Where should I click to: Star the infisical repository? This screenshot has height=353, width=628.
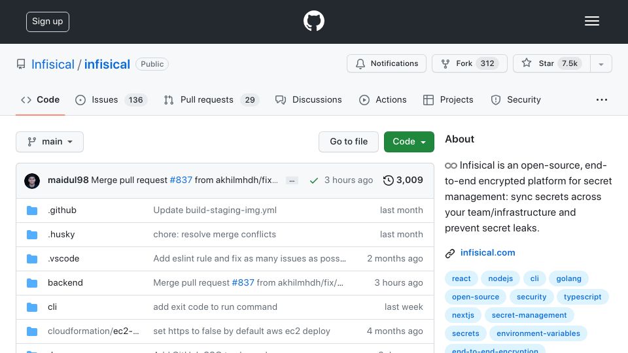(x=551, y=63)
